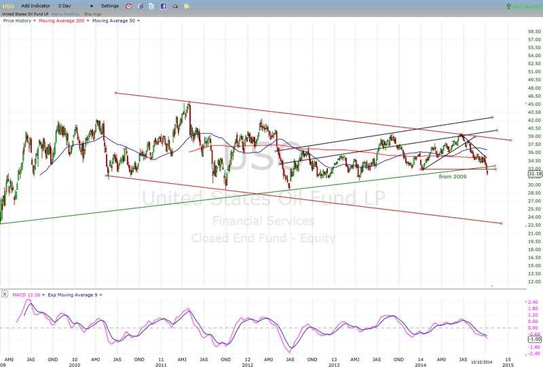The image size is (543, 367).
Task: Click the 3D box icon in toolbar
Action: click(141, 6)
